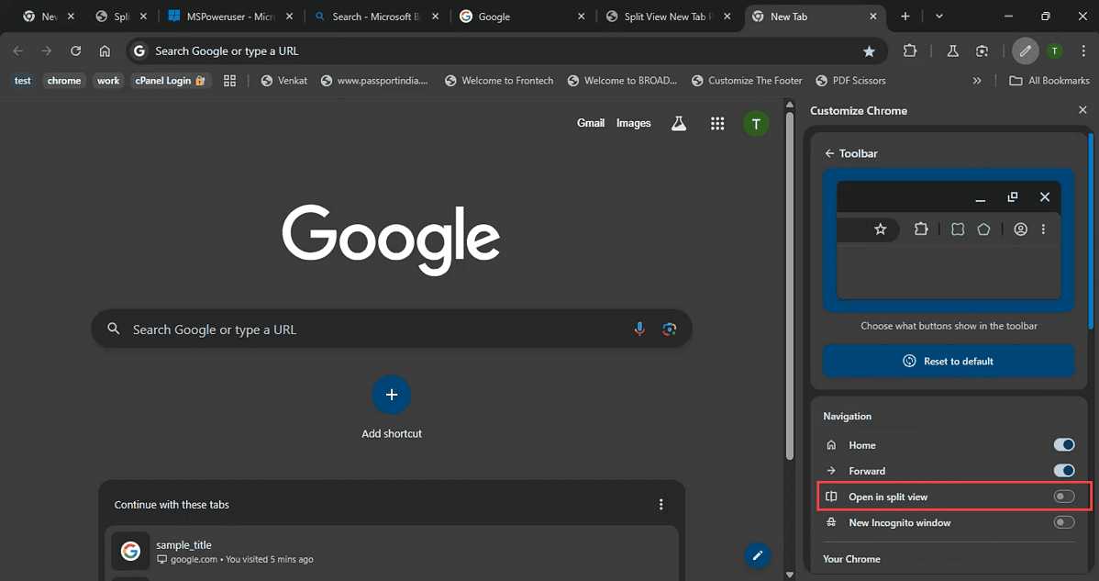Open the 'chrome' tab group

pyautogui.click(x=64, y=81)
